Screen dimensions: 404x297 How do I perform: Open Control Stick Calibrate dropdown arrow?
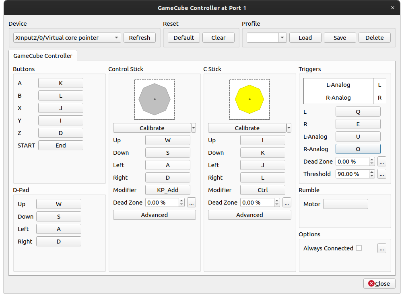(x=194, y=128)
